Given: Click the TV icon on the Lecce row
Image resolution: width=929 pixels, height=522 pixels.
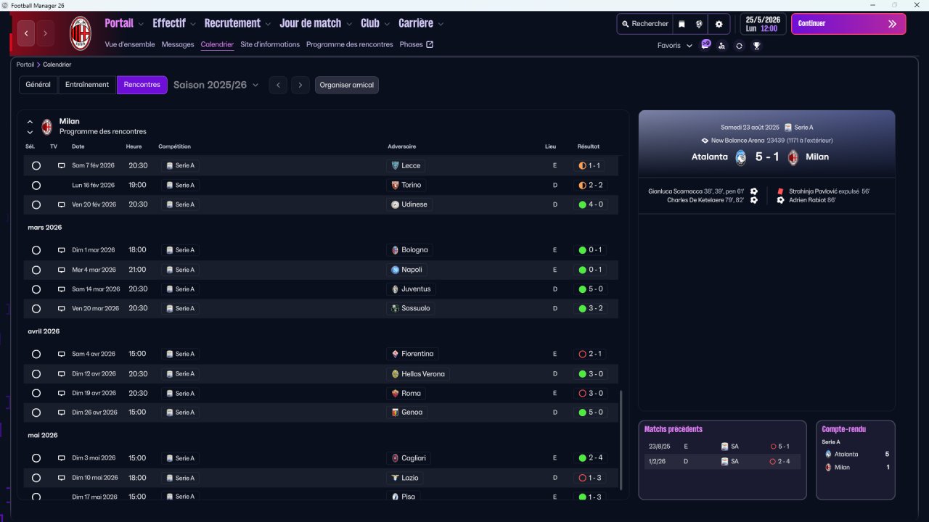Looking at the screenshot, I should click(x=62, y=166).
